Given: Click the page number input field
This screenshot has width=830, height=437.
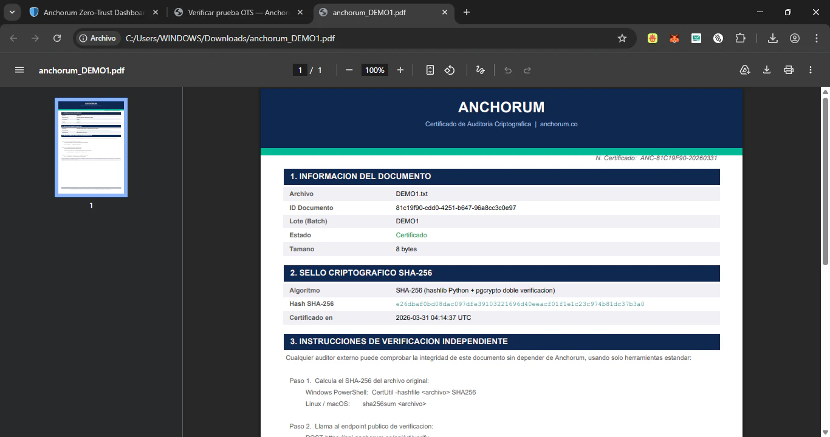Looking at the screenshot, I should [x=300, y=70].
